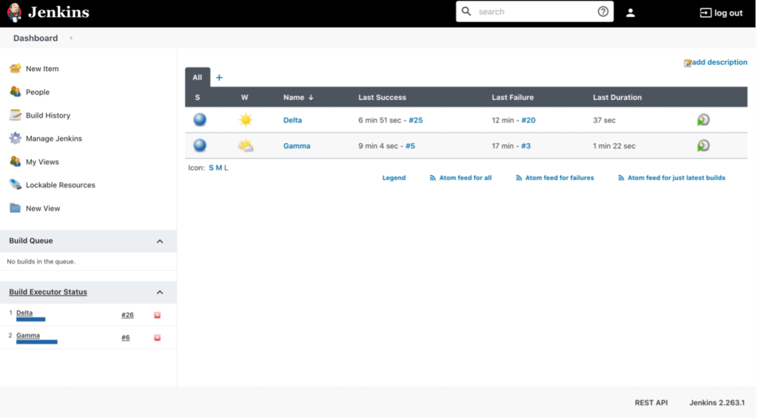Image resolution: width=758 pixels, height=419 pixels.
Task: Open Manage Jenkins link text
Action: [53, 138]
